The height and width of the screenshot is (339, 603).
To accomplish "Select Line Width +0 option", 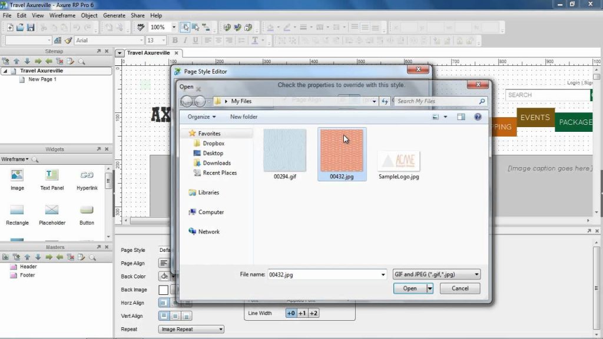I will pos(291,313).
